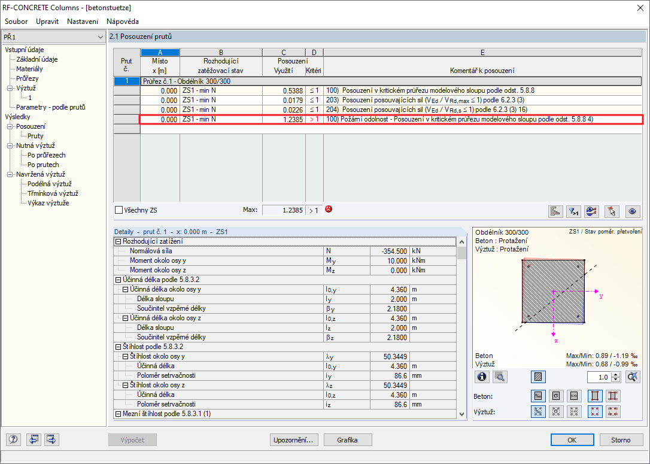Image resolution: width=650 pixels, height=464 pixels.
Task: Select Výztuž bar points icon
Action: [595, 411]
